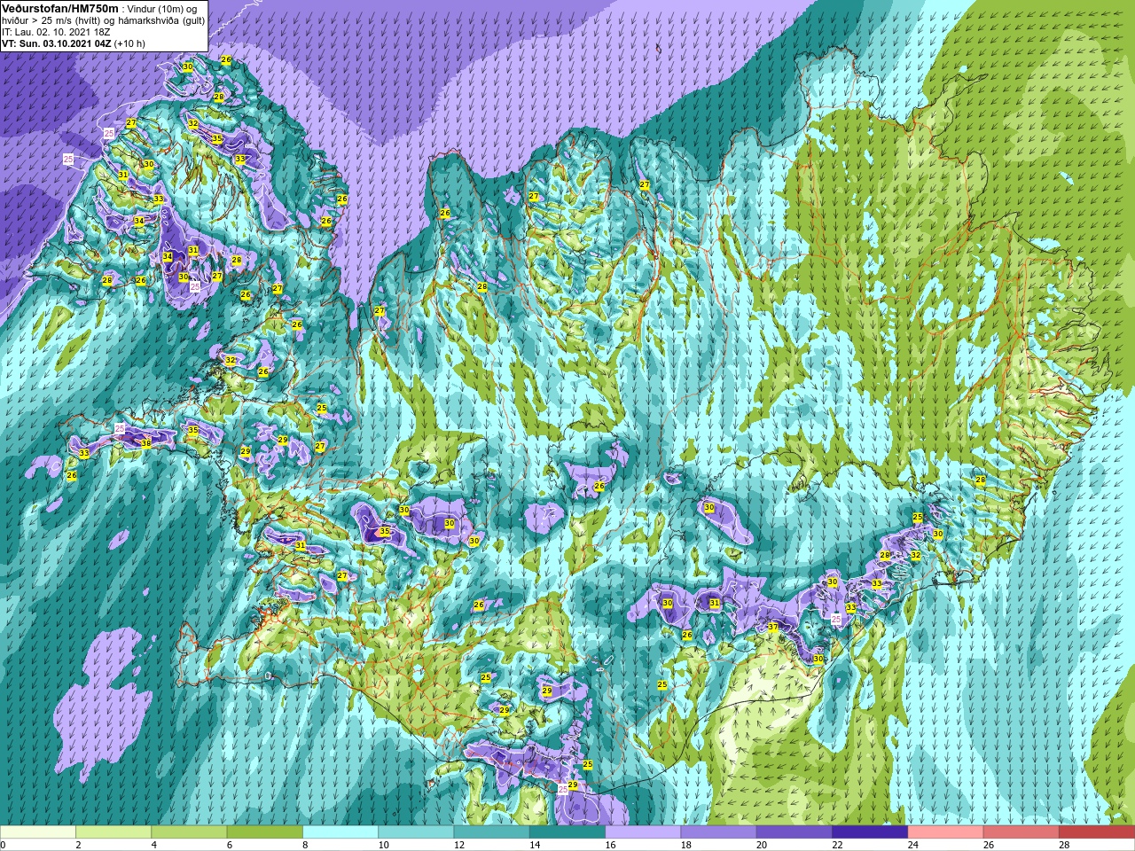This screenshot has height=851, width=1135.
Task: Click the 14–16 m/s dark teal legend swatch
Action: (x=567, y=832)
